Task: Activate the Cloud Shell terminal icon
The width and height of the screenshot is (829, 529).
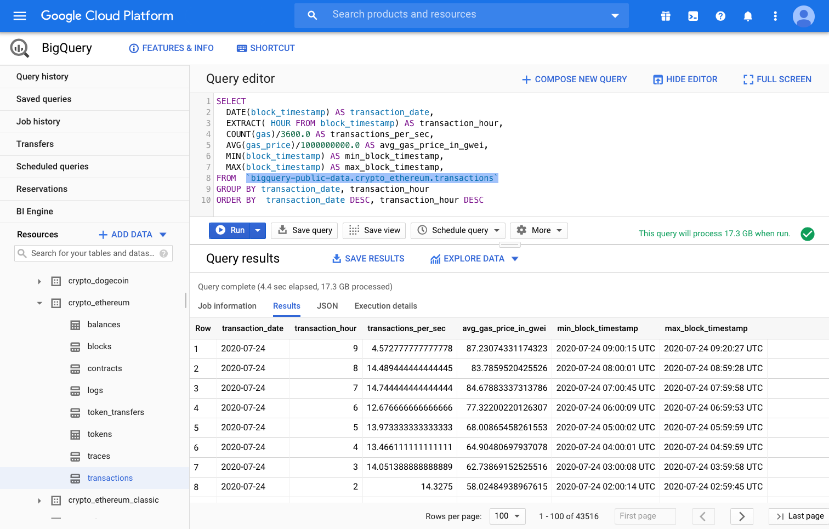Action: [693, 16]
